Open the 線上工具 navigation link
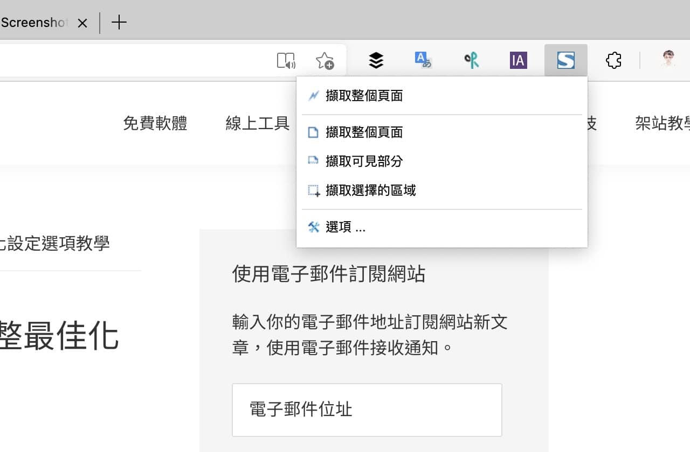690x452 pixels. (257, 123)
